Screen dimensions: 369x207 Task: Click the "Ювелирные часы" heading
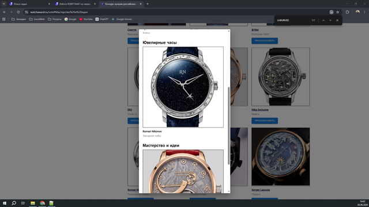pos(160,43)
